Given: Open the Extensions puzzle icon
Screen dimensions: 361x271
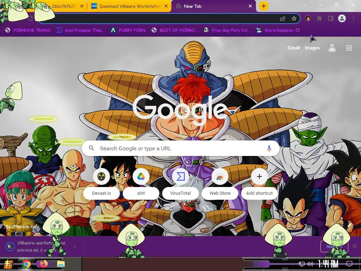Looking at the screenshot, I should click(319, 18).
